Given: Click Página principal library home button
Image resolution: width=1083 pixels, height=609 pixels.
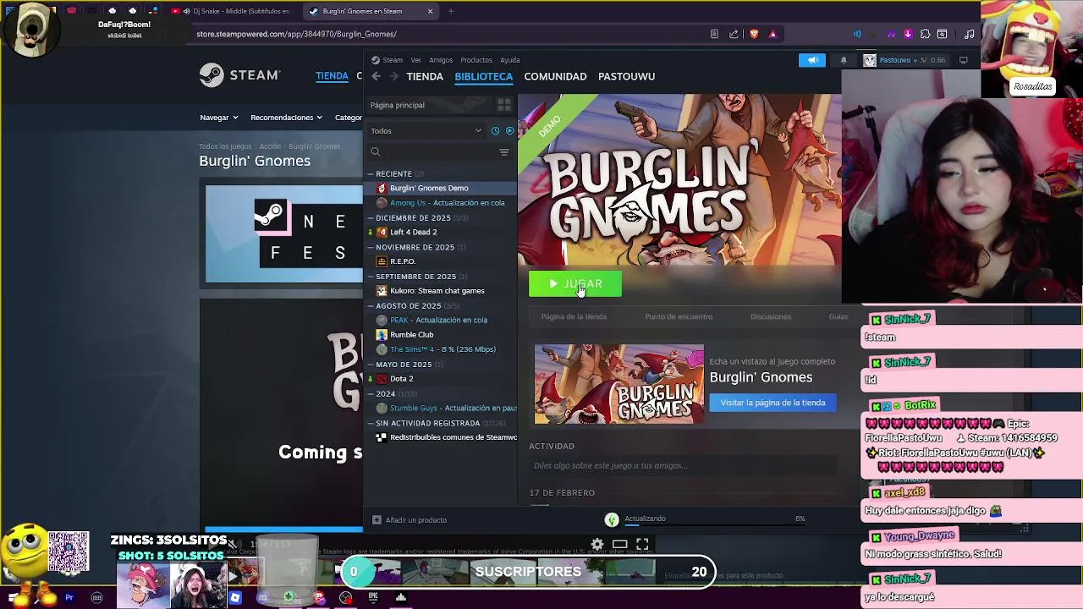Looking at the screenshot, I should point(429,105).
